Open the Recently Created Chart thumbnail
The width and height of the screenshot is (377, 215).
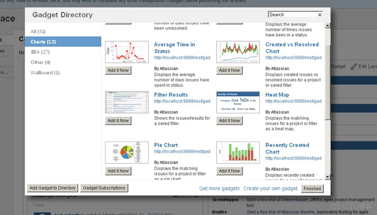[x=238, y=153]
